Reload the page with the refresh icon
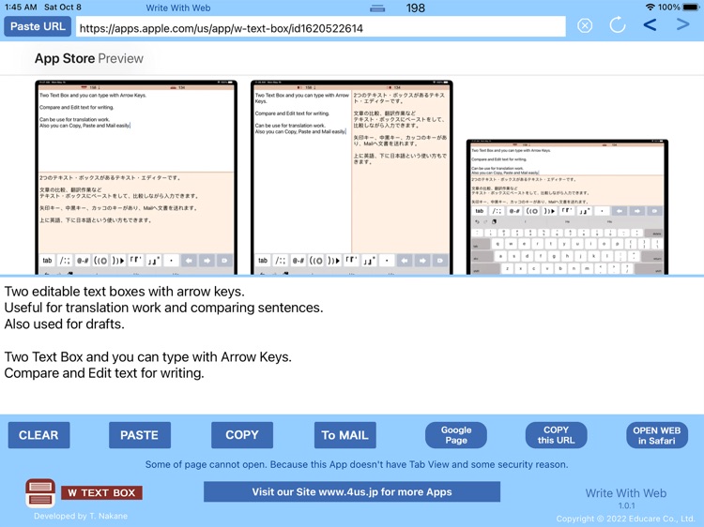The width and height of the screenshot is (704, 527). coord(618,24)
